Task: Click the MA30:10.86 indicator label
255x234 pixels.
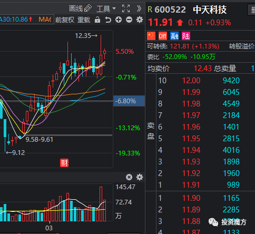Action: [16, 19]
